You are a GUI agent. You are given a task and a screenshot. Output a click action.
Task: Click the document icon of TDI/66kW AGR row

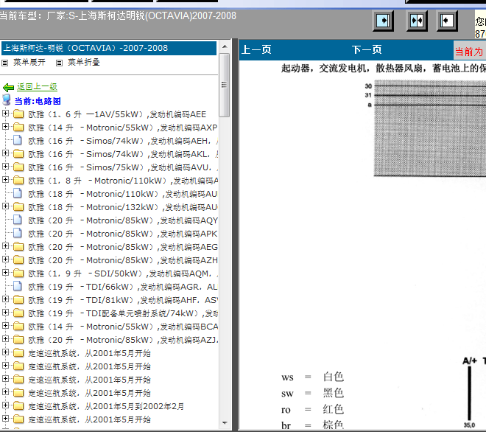tap(18, 286)
